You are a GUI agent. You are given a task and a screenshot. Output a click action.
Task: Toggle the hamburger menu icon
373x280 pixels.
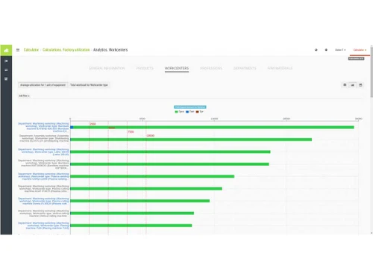pyautogui.click(x=18, y=50)
